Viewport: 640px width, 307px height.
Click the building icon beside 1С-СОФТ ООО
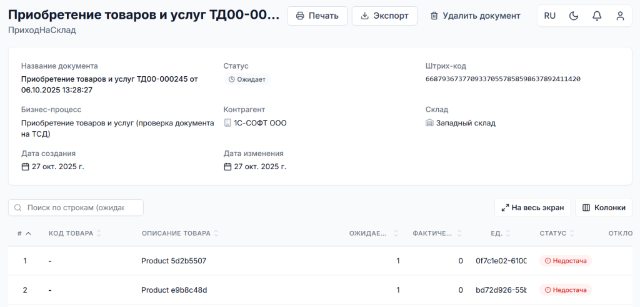pos(228,123)
